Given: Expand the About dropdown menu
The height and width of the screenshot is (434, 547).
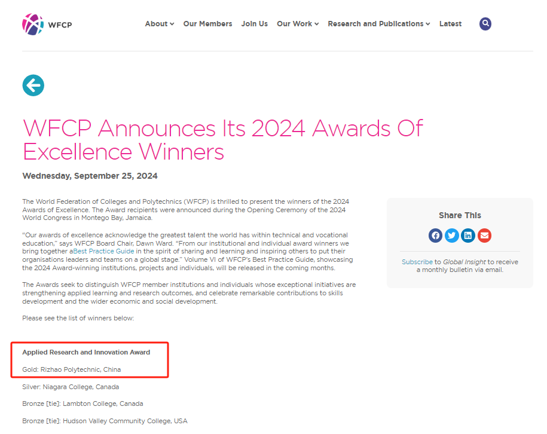Looking at the screenshot, I should point(159,24).
